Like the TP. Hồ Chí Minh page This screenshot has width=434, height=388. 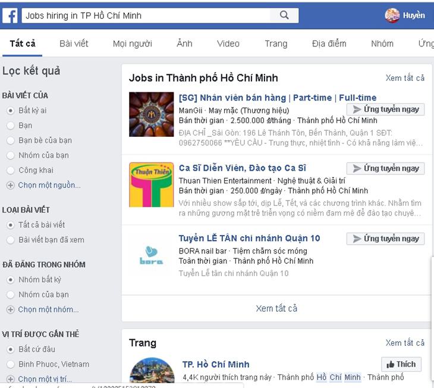pyautogui.click(x=401, y=364)
